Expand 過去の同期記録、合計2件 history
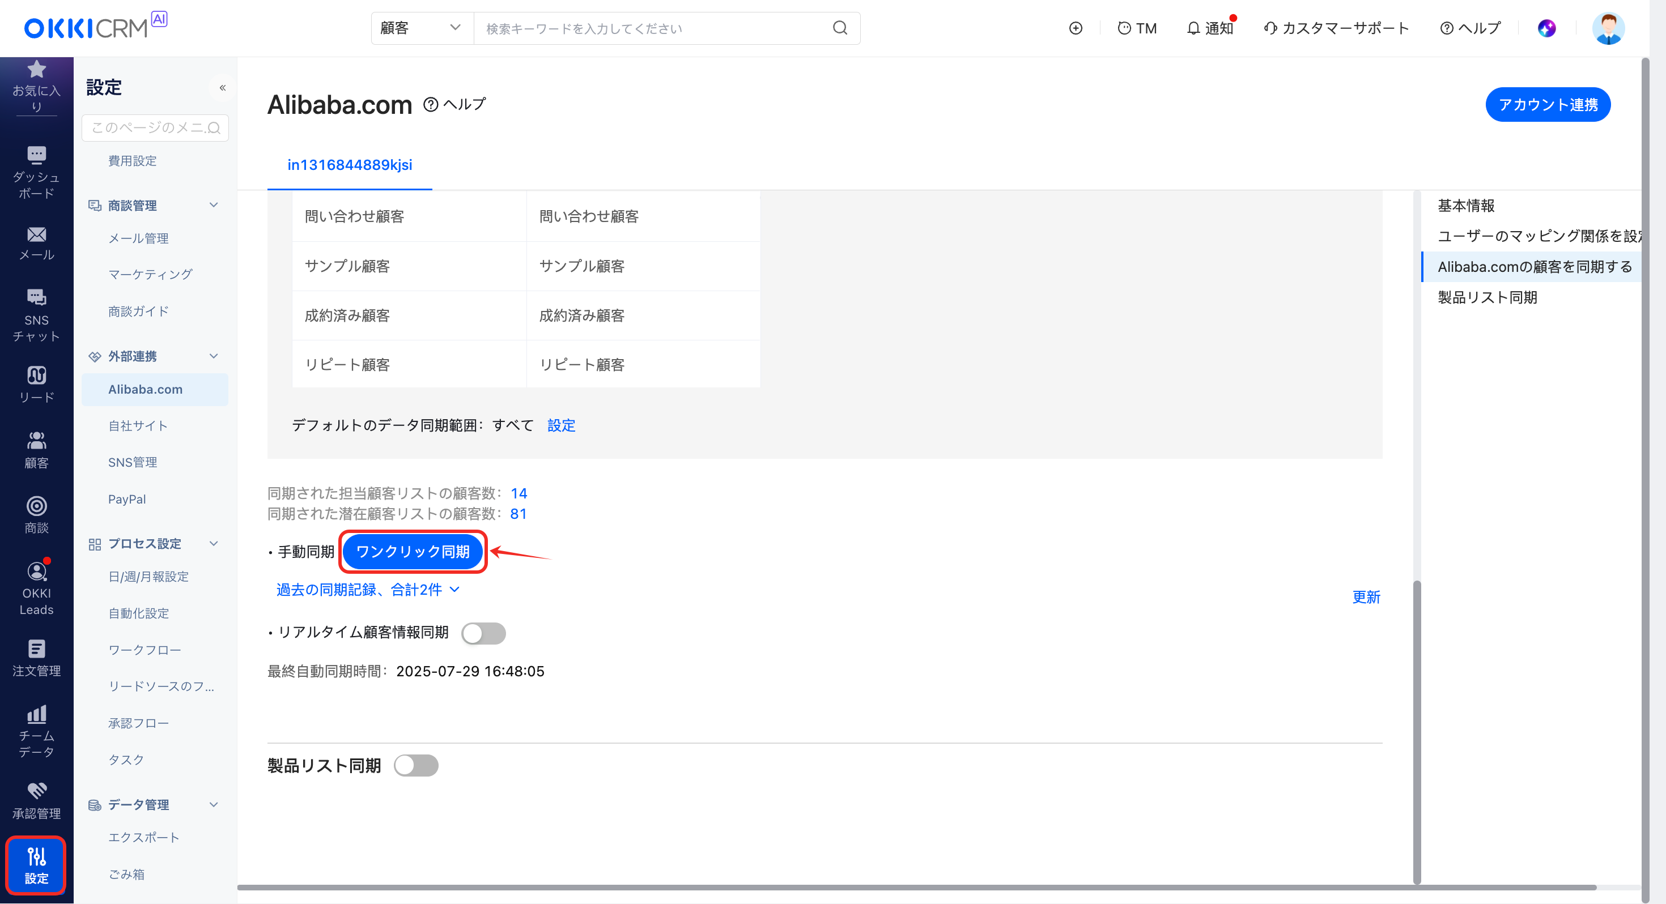Viewport: 1666px width, 904px height. [x=367, y=590]
